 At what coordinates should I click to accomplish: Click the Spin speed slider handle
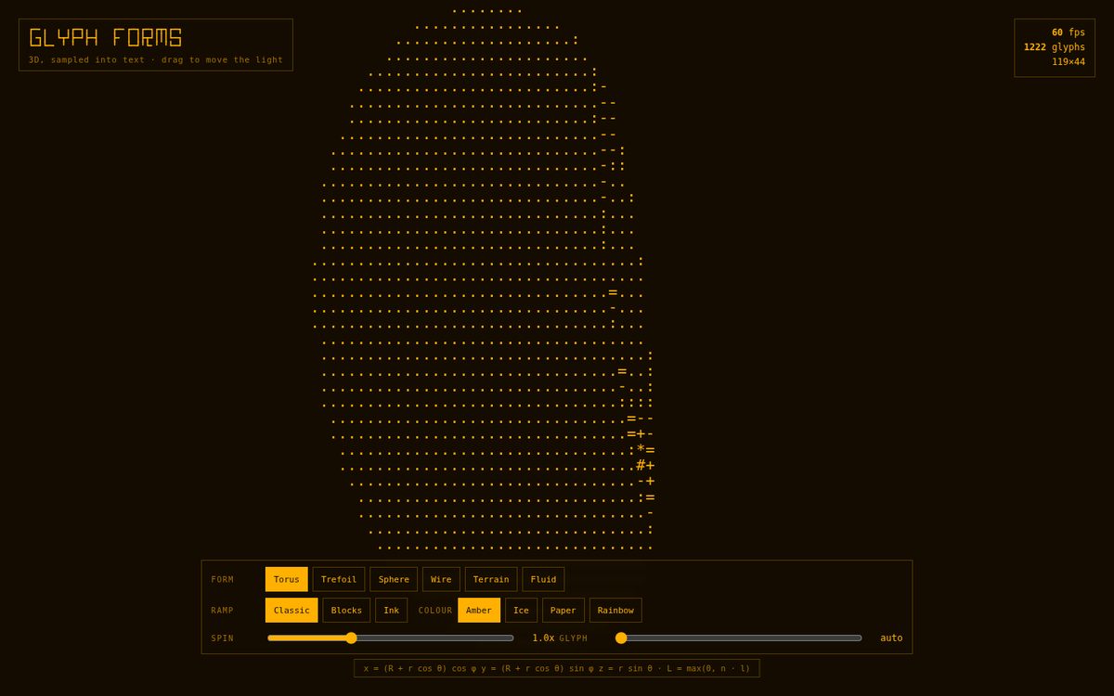[x=351, y=638]
